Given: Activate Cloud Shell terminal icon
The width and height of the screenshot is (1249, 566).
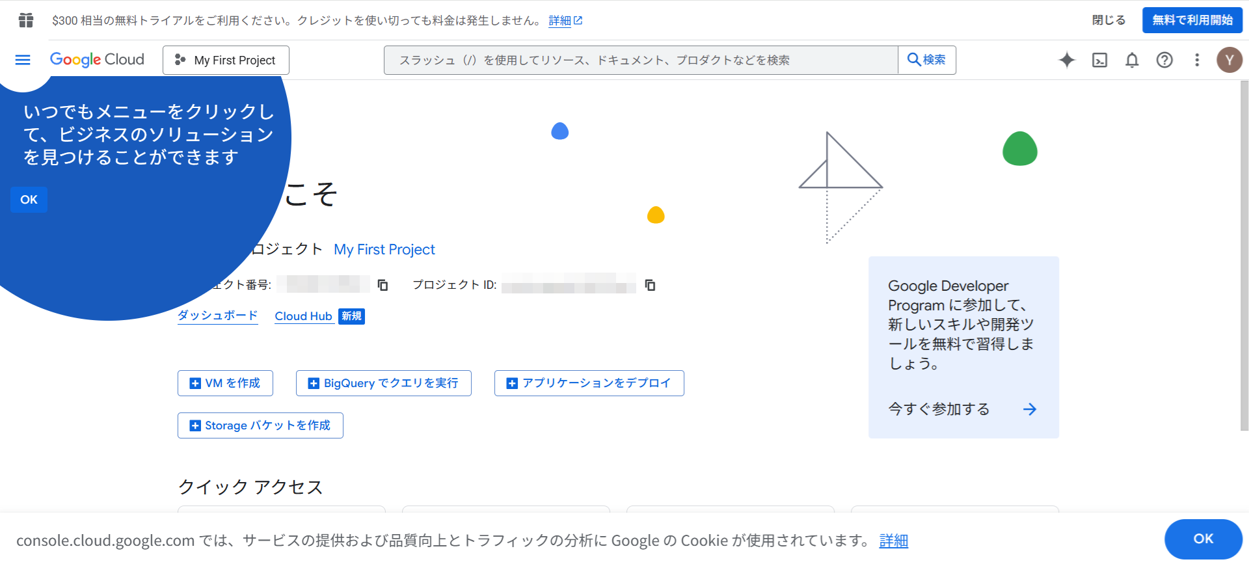Looking at the screenshot, I should point(1099,60).
